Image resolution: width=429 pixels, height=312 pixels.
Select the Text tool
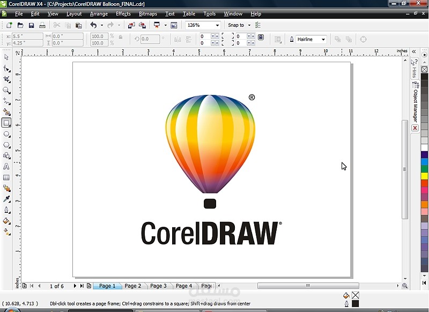6,167
